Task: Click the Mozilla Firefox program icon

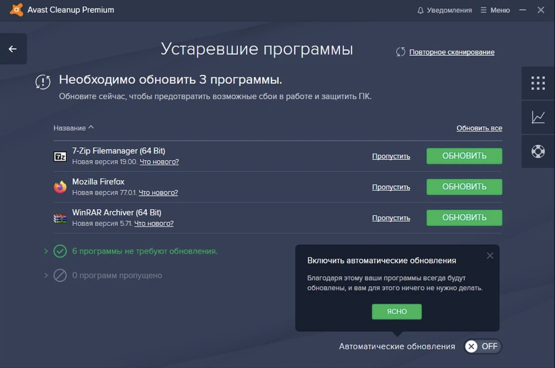Action: [60, 187]
